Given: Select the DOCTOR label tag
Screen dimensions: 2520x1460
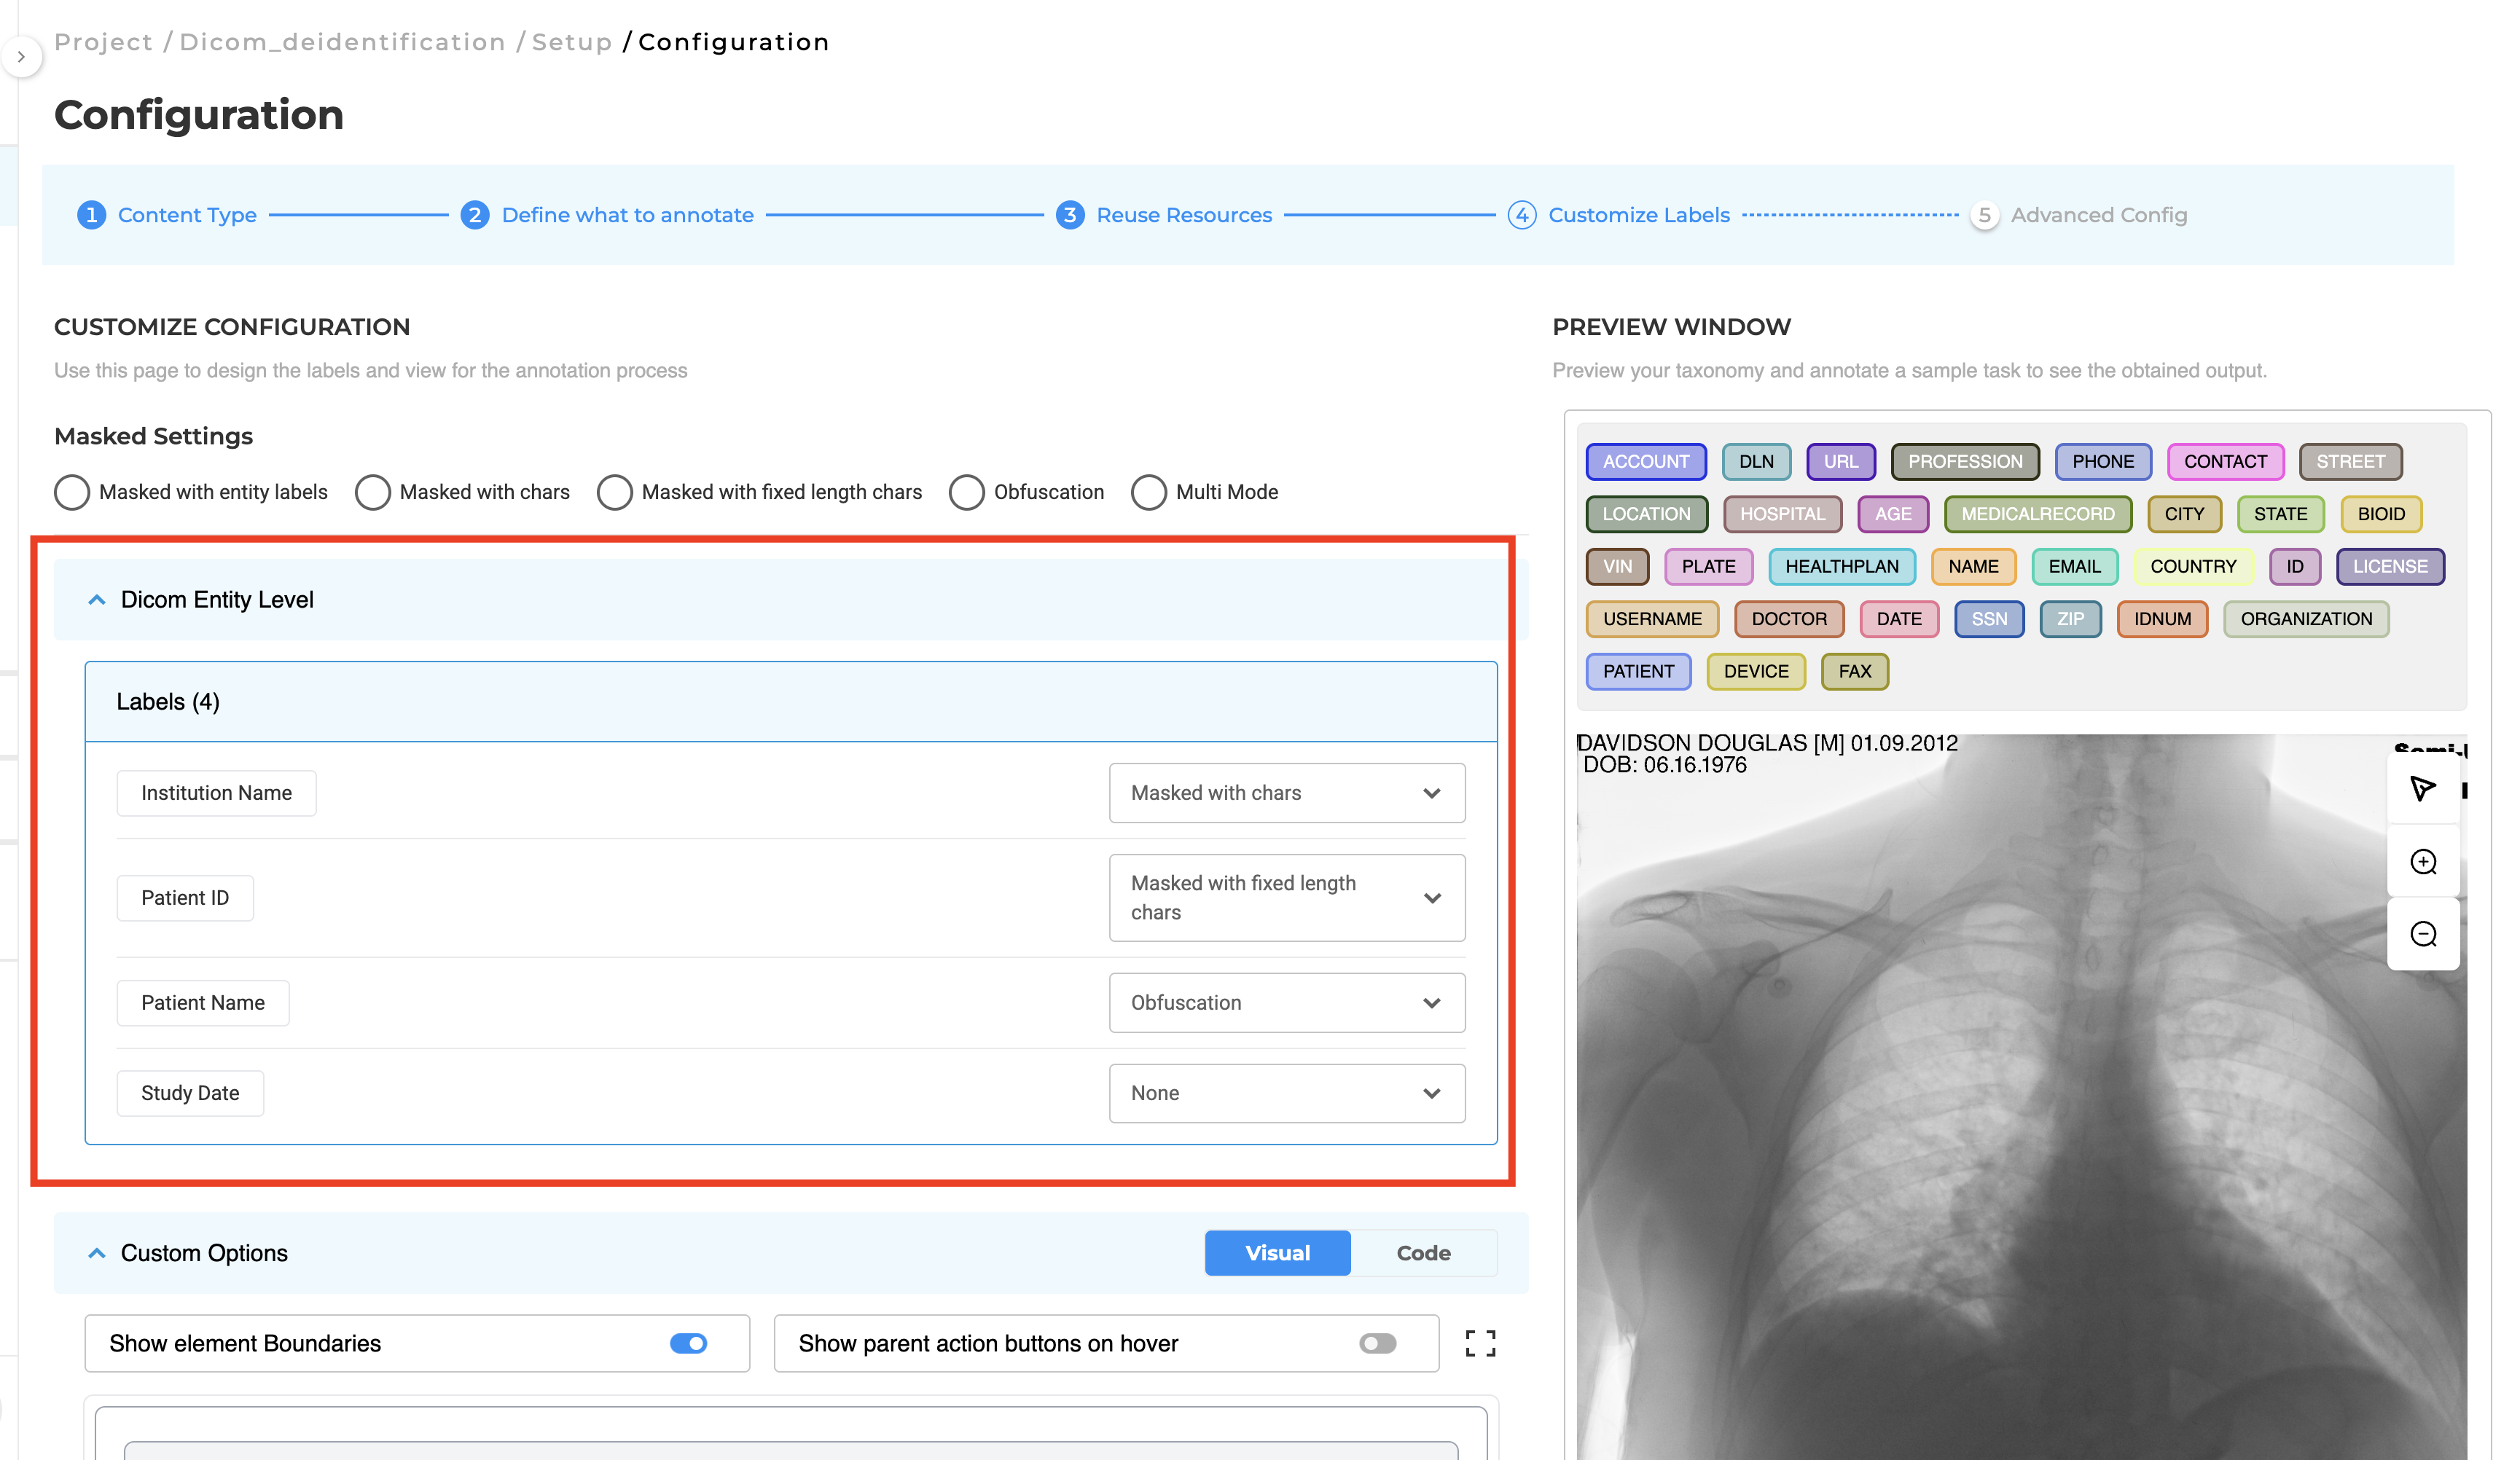Looking at the screenshot, I should (1788, 619).
